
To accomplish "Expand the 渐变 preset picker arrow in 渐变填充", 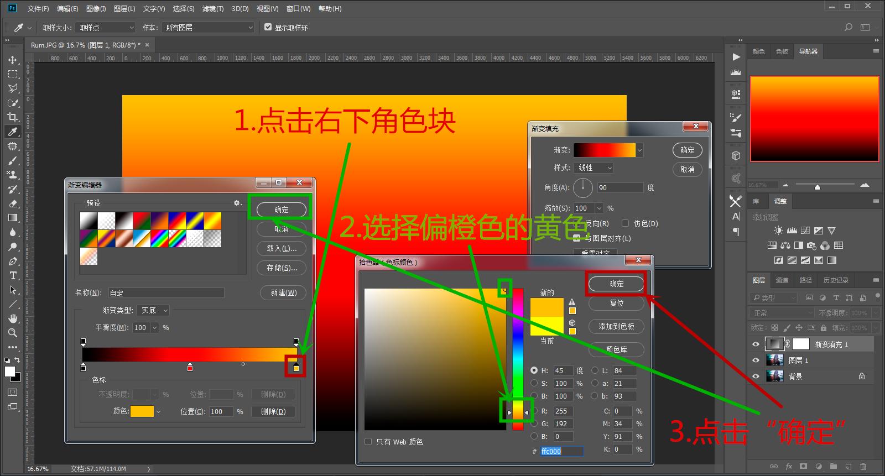I will [x=640, y=150].
